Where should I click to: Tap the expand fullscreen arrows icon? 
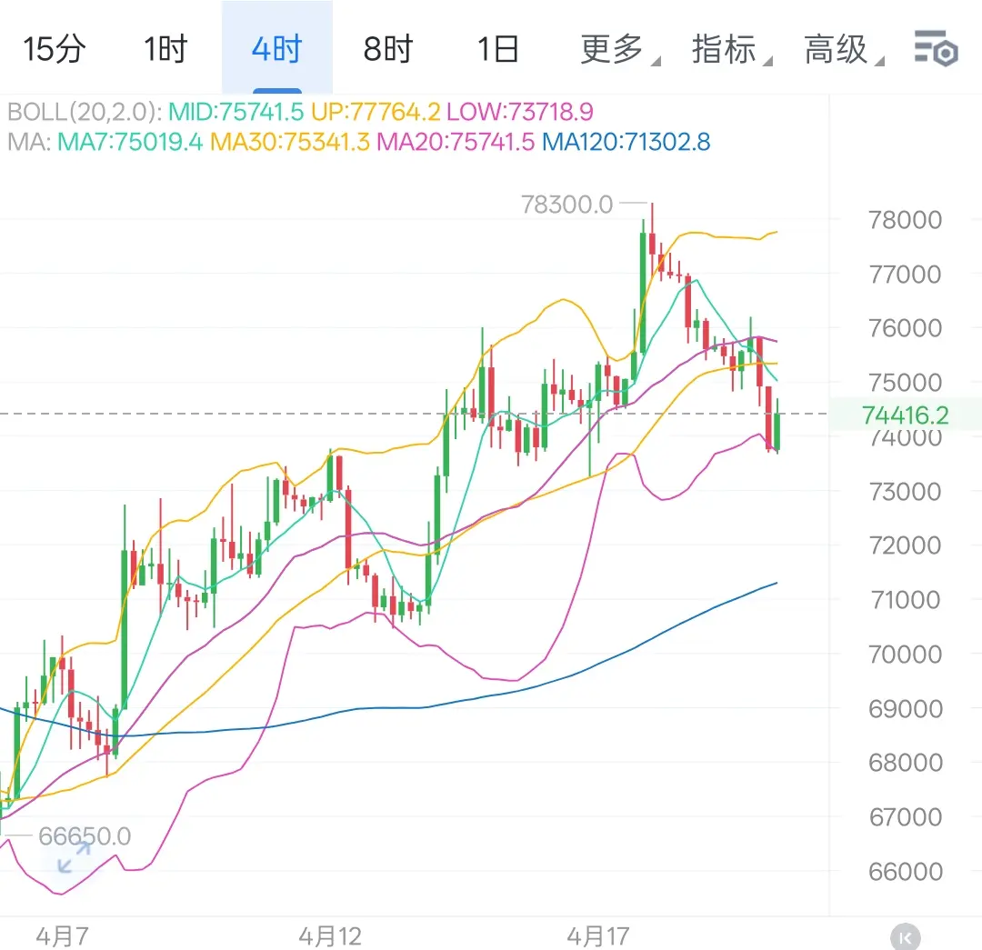click(x=74, y=857)
